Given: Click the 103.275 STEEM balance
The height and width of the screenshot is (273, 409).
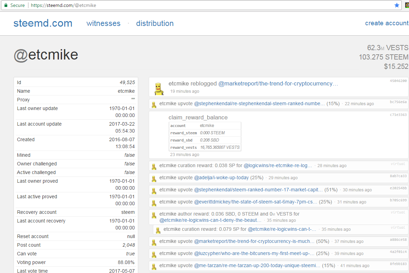Looking at the screenshot, I should point(383,57).
